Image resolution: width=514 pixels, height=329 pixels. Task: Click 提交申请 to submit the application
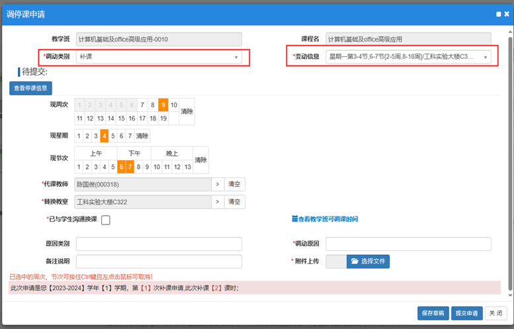pos(467,313)
